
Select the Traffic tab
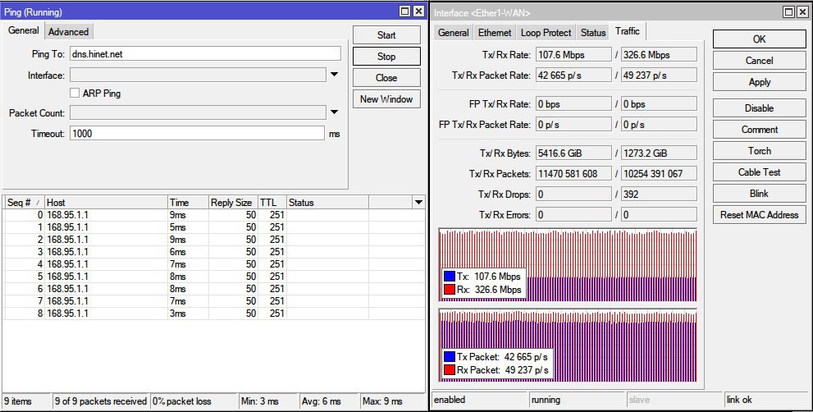[x=628, y=31]
